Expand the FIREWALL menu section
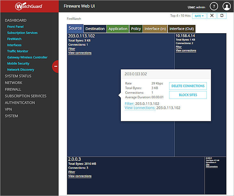 coord(13,89)
